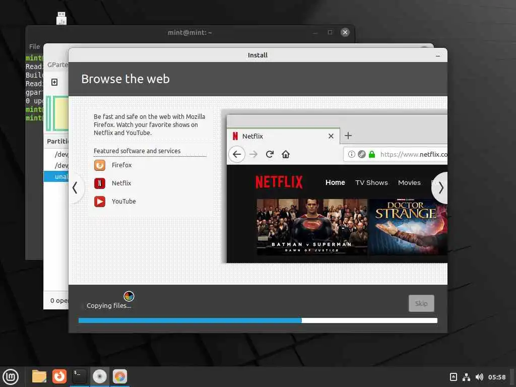Viewport: 516px width, 387px height.
Task: Click the home icon in slideshow browser
Action: coord(285,154)
